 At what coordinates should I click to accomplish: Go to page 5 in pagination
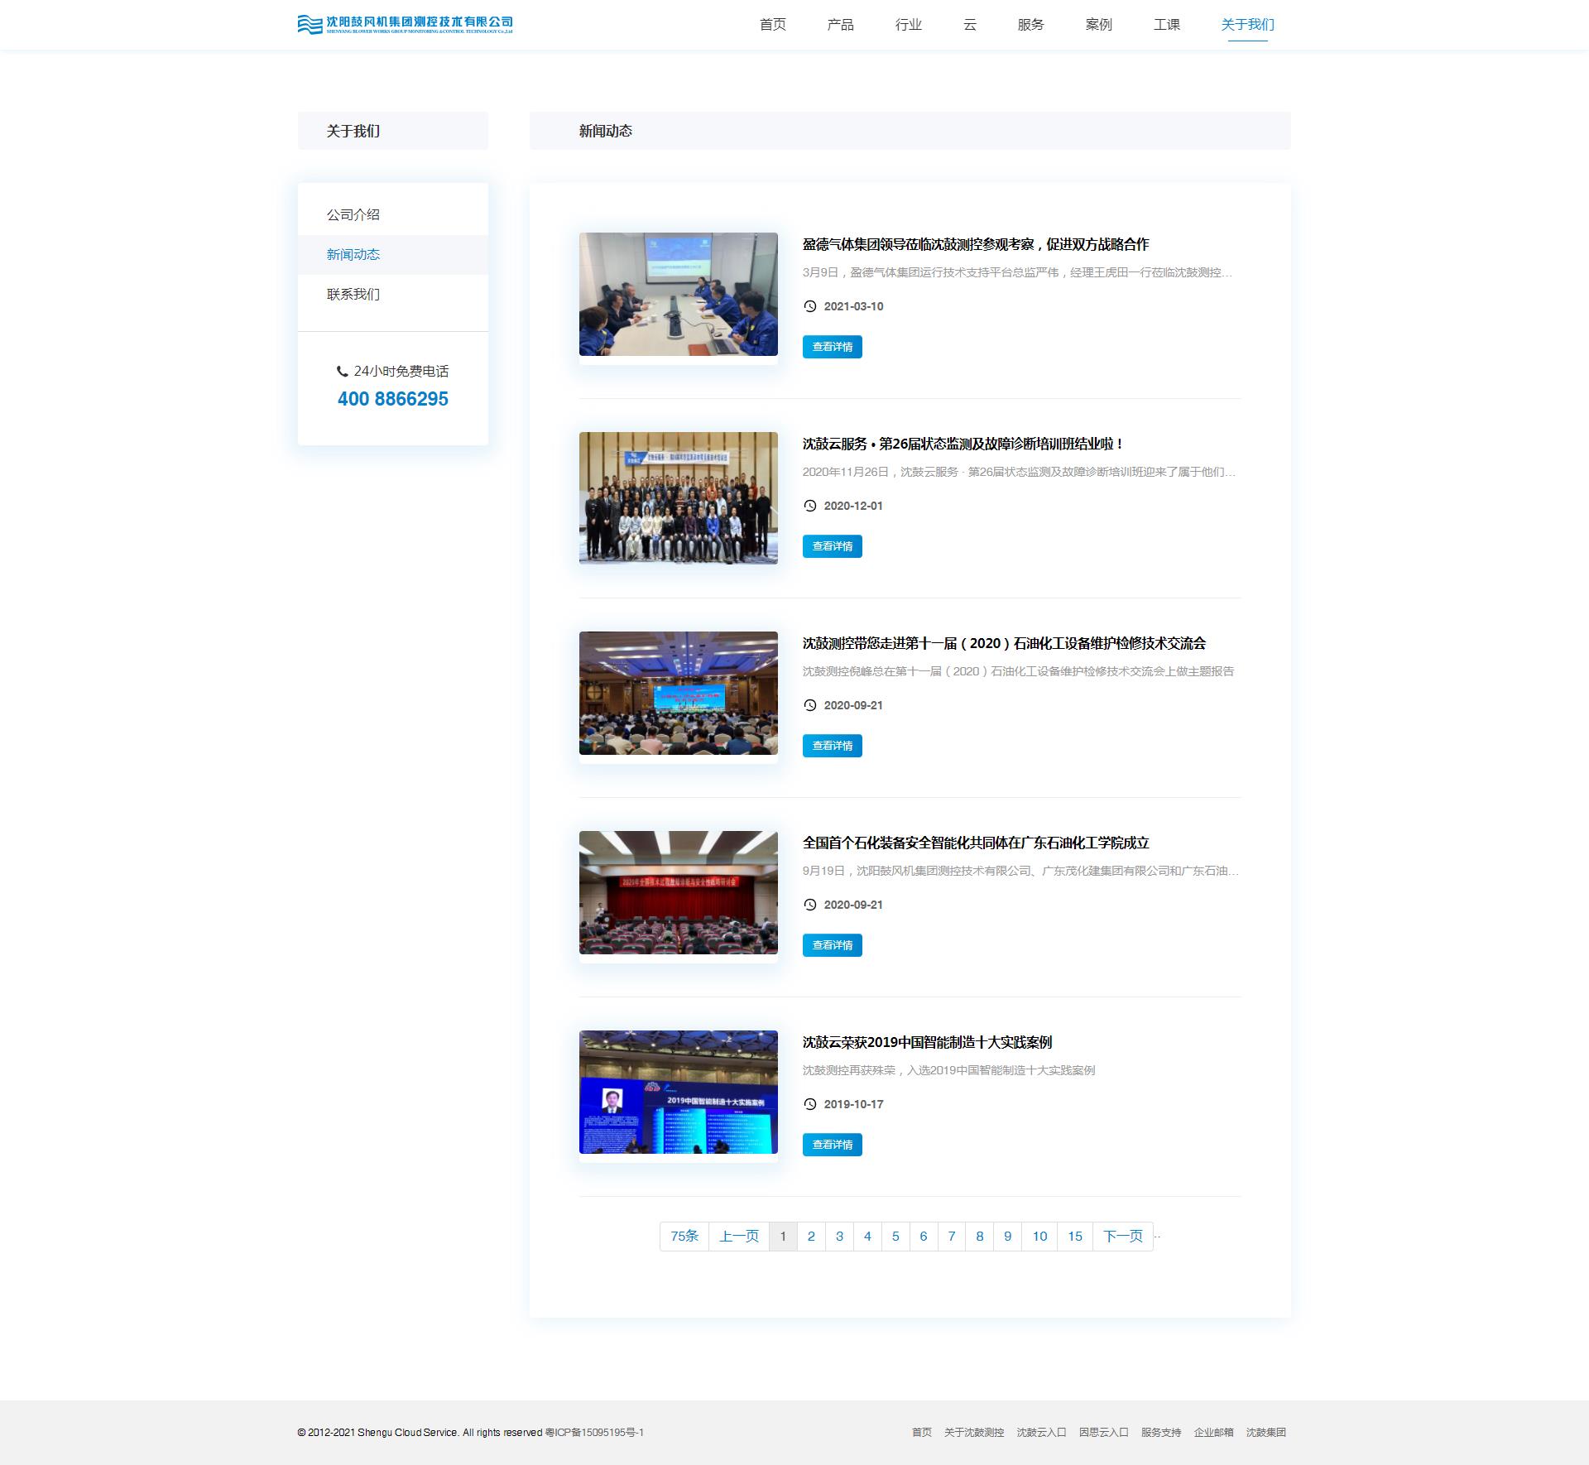pos(895,1237)
